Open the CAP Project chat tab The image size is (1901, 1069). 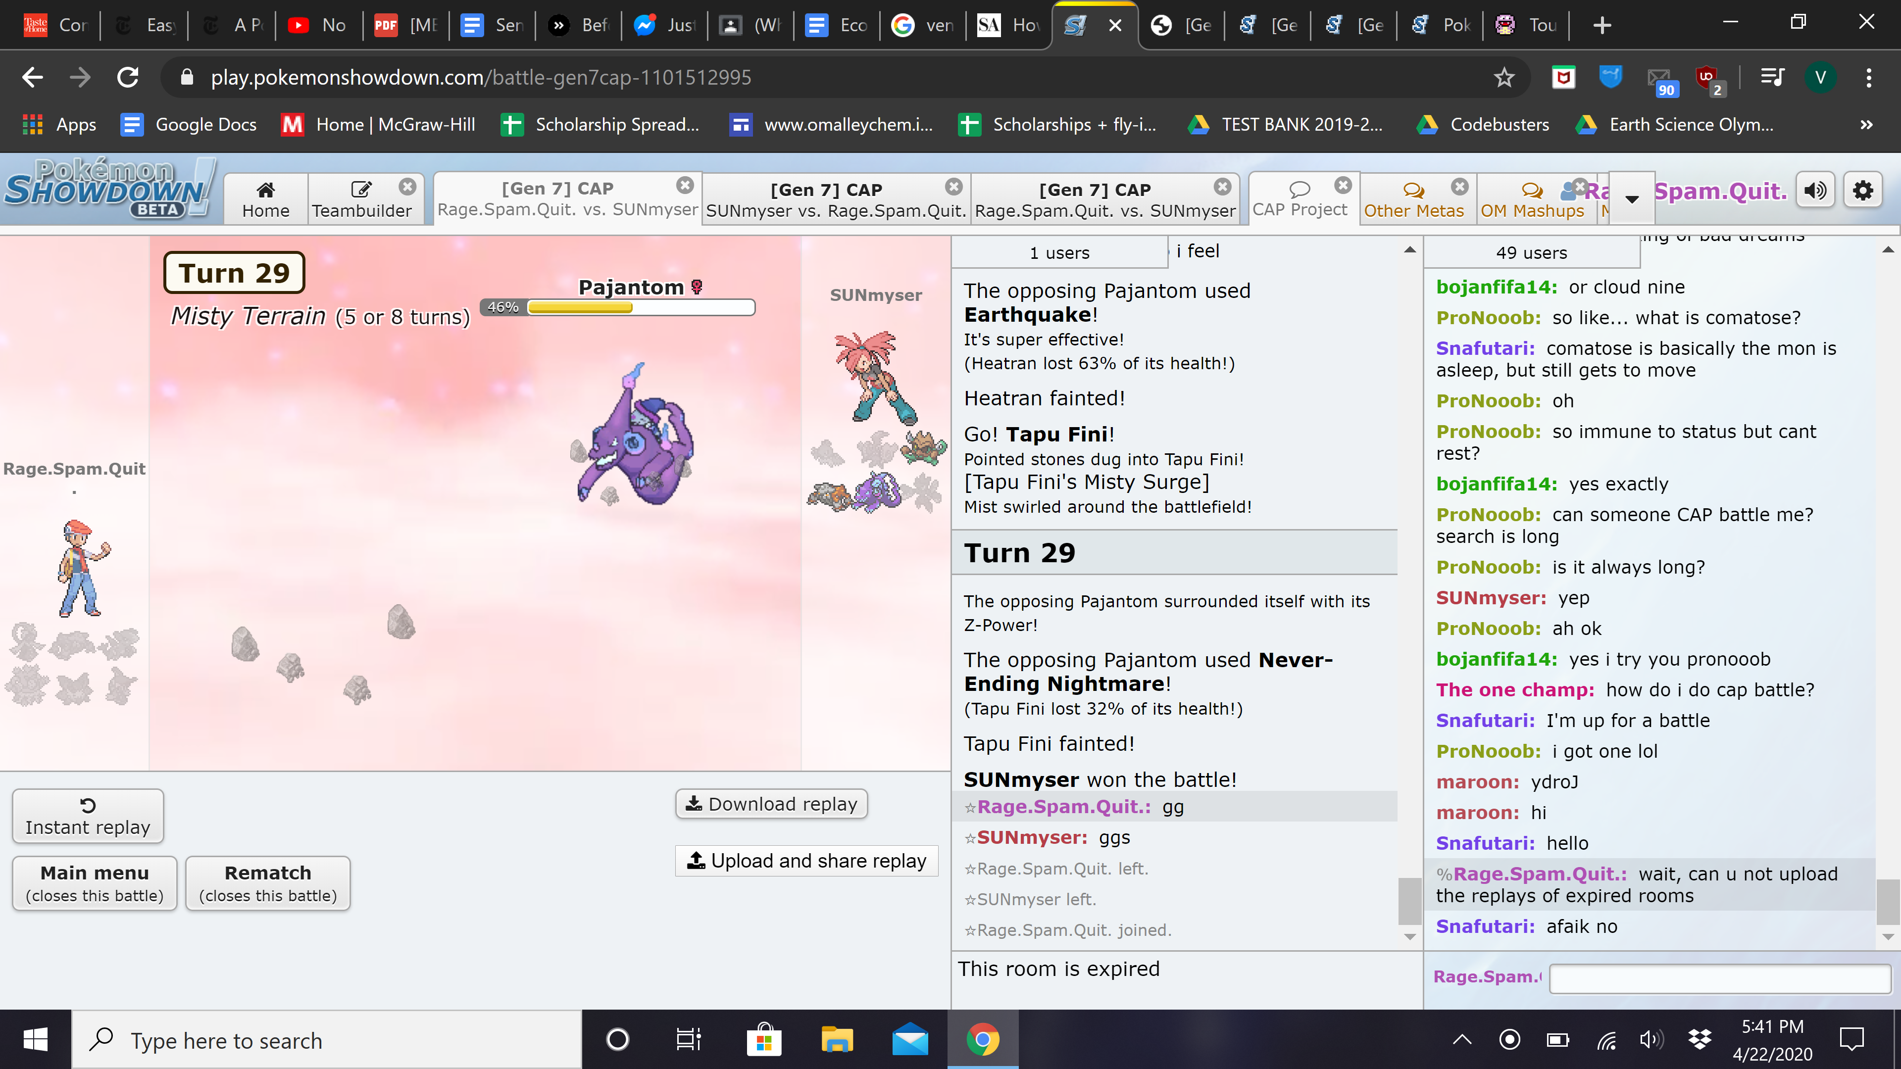[x=1300, y=198]
